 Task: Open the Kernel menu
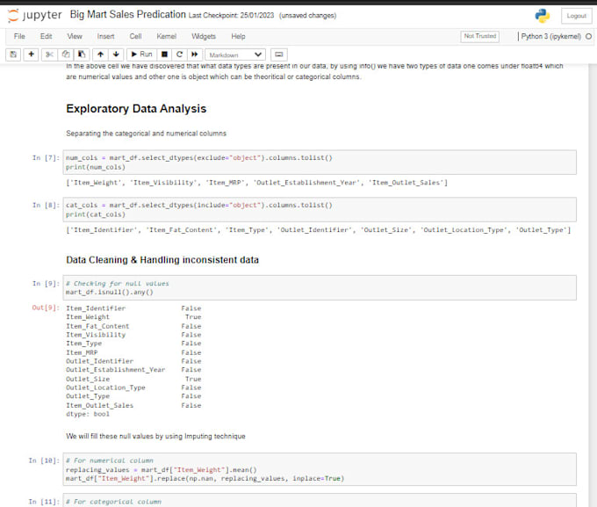[x=167, y=37]
